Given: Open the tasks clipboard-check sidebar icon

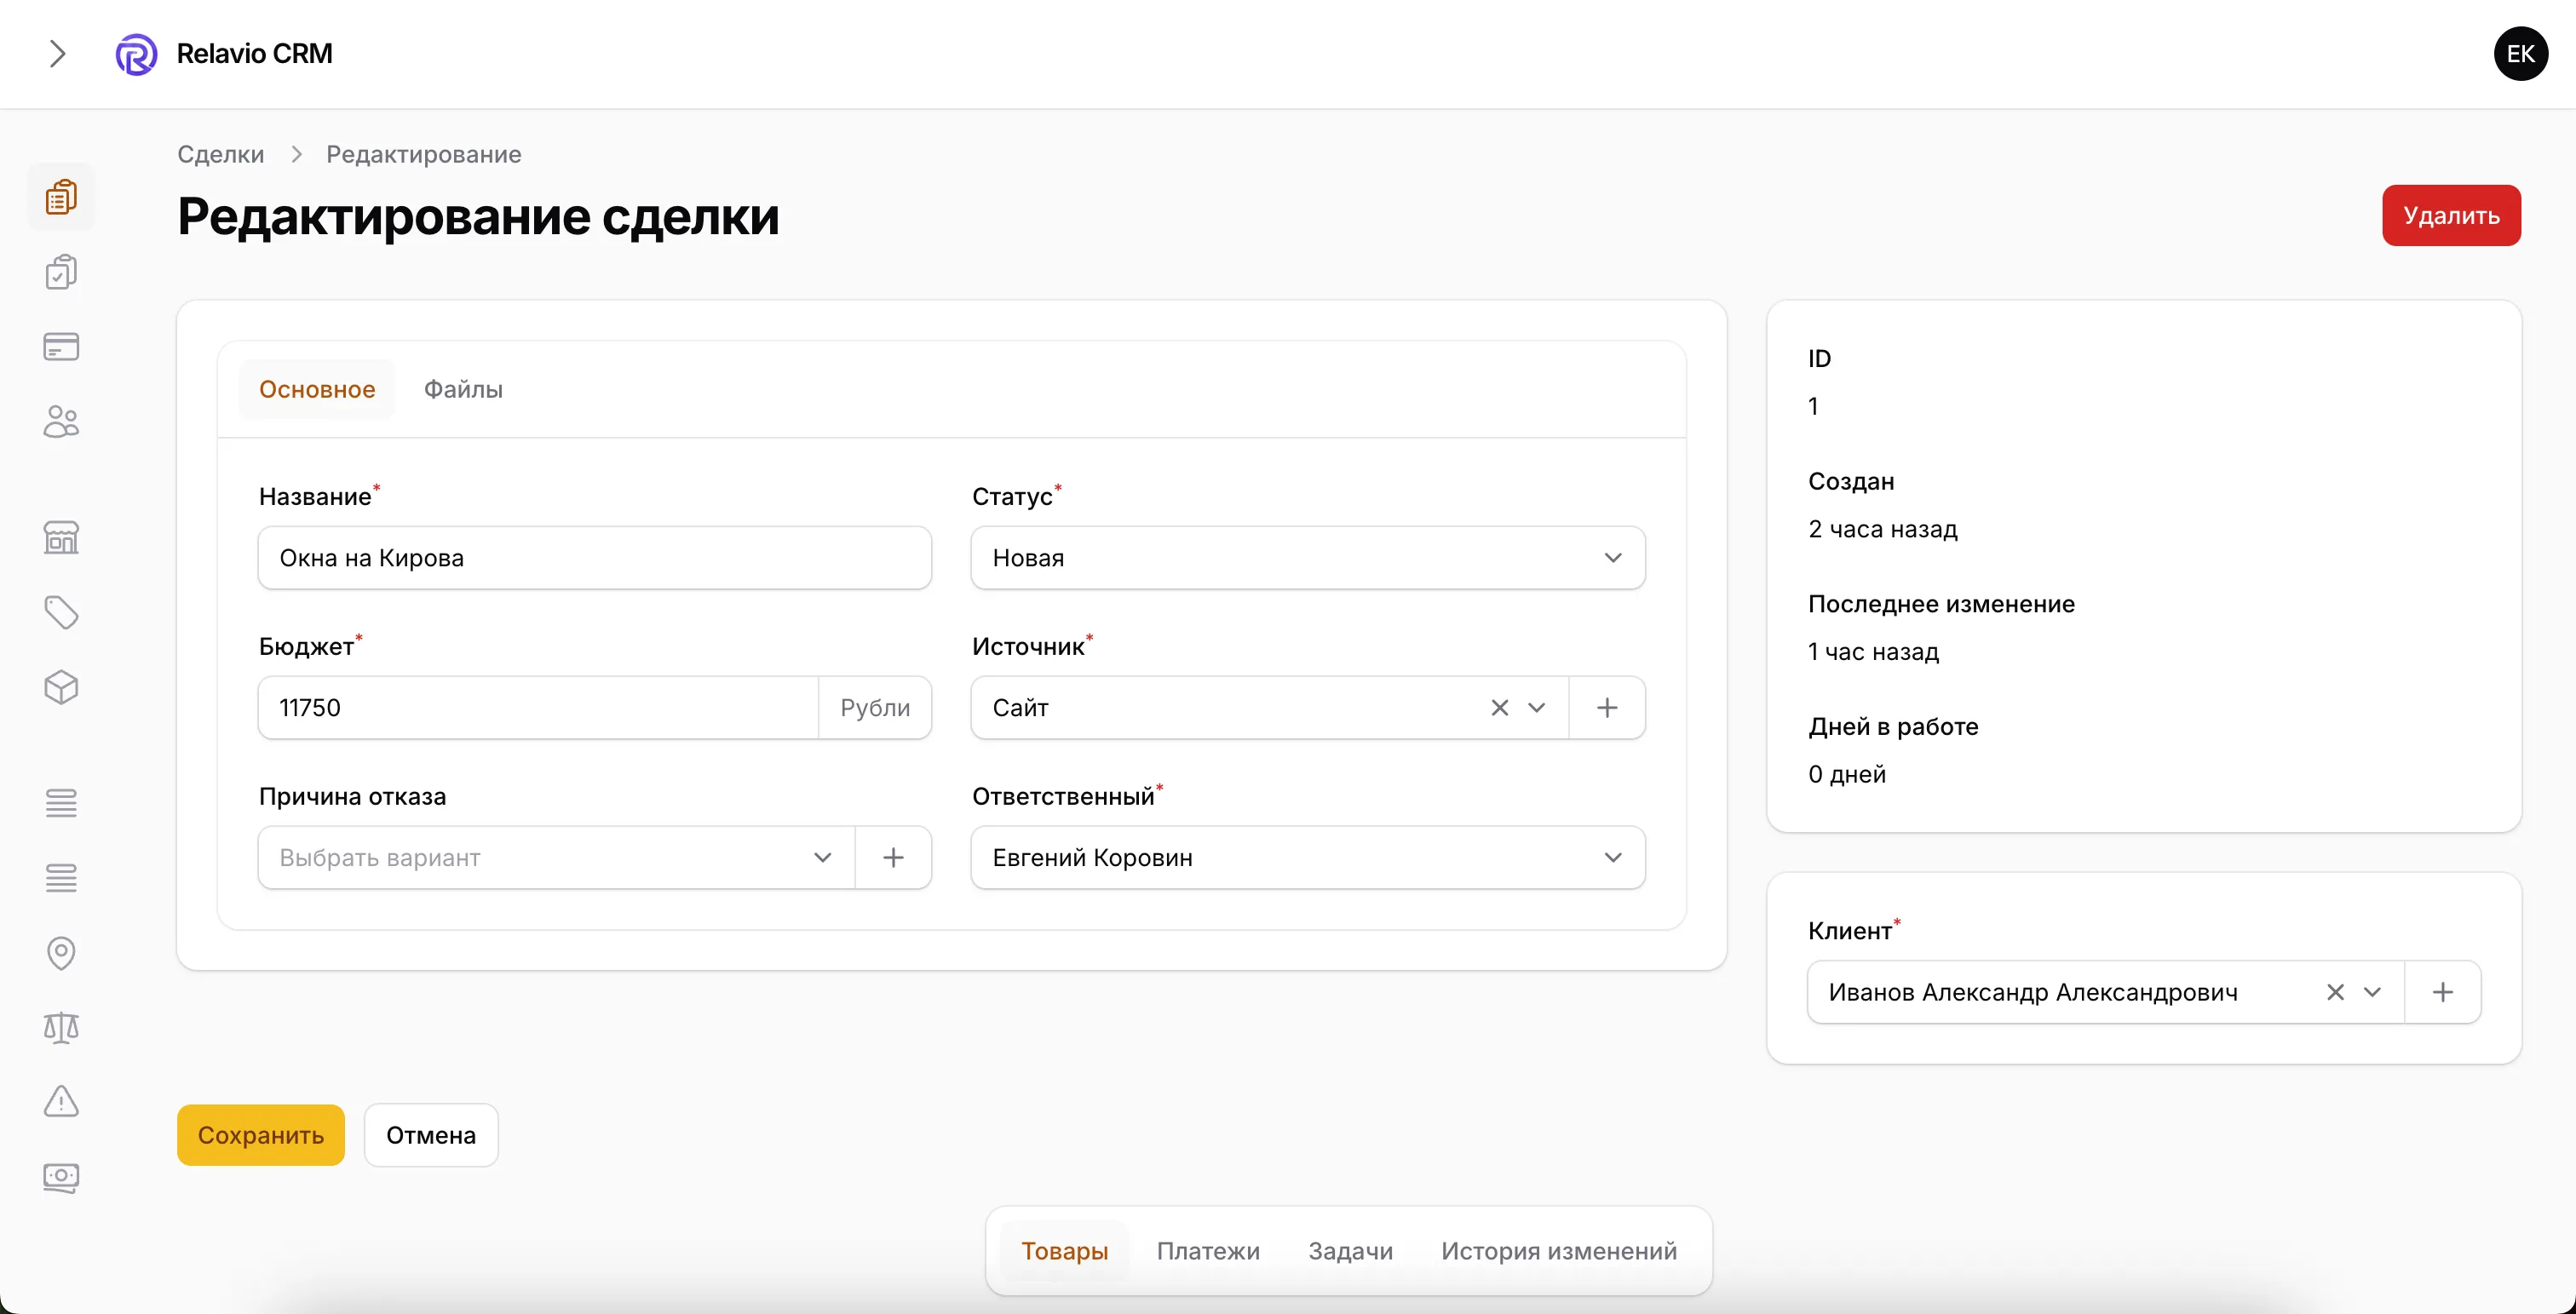Looking at the screenshot, I should tap(61, 272).
